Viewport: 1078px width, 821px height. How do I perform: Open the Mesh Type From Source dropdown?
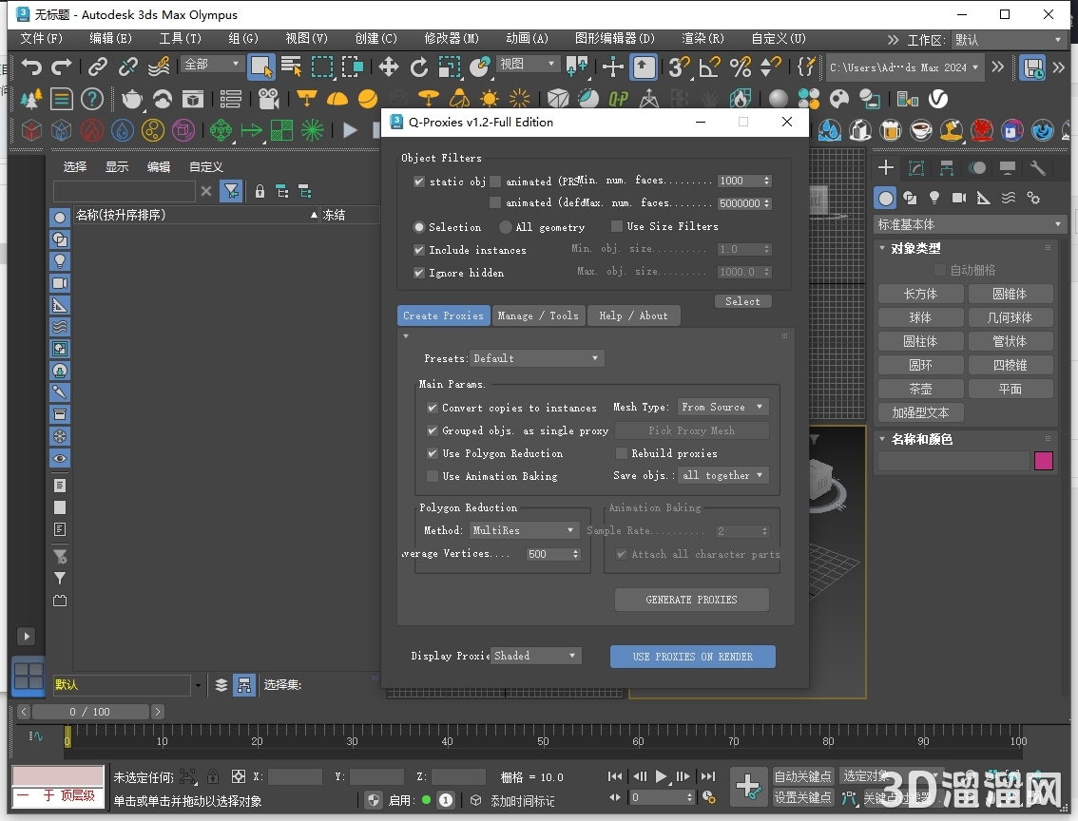coord(722,407)
